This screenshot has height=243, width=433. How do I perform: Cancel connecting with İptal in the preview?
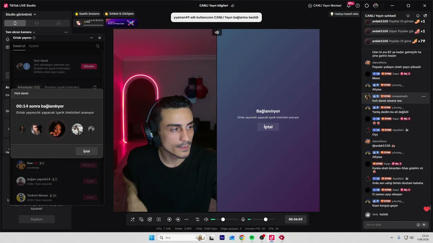click(268, 127)
